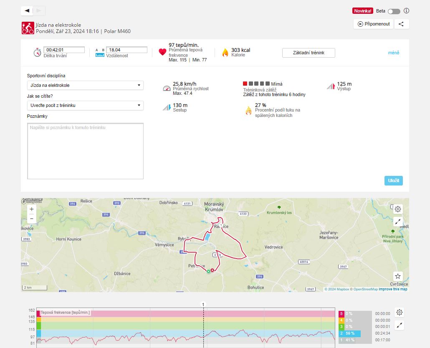Viewport: 430px width, 348px height.
Task: Open the Jak se cítíte dropdown
Action: pyautogui.click(x=85, y=105)
